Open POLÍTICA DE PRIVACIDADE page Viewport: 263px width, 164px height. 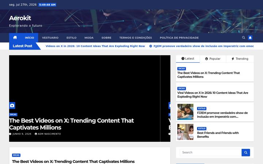[x=179, y=38]
